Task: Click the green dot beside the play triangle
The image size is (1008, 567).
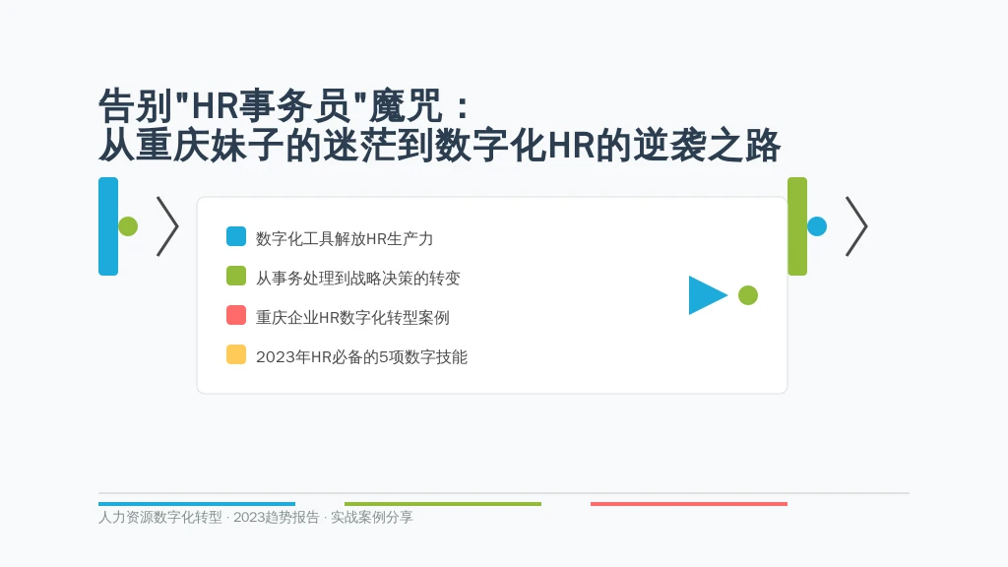Action: [748, 295]
